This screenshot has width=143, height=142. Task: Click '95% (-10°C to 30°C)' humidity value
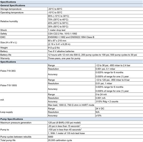[59, 16]
